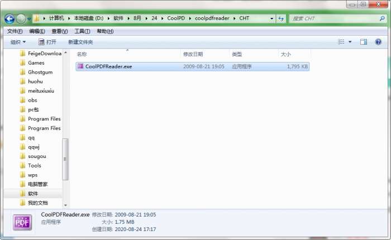Sort by the 名称 column header

click(128, 54)
